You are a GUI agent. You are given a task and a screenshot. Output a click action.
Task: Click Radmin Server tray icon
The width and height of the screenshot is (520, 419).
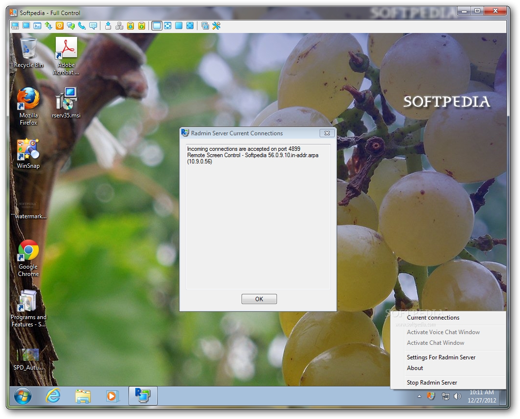click(x=431, y=396)
